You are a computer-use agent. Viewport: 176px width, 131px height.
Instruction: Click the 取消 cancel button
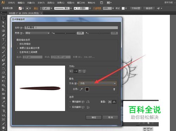click(111, 117)
